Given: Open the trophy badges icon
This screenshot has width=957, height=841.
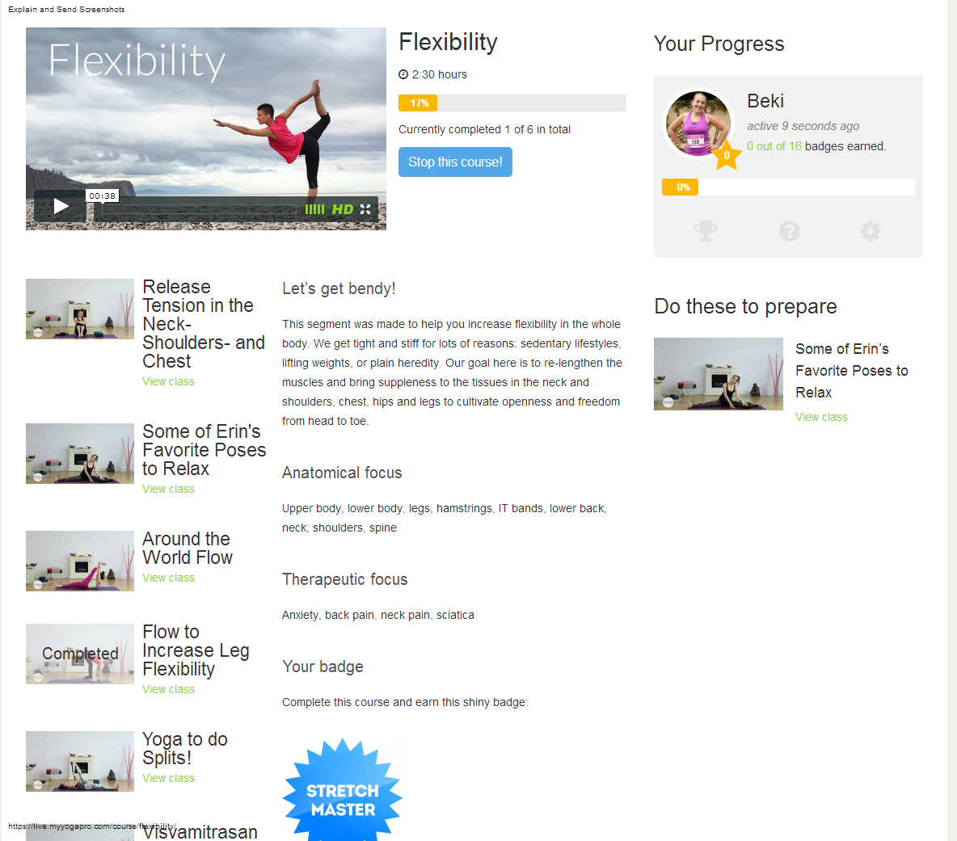Looking at the screenshot, I should pos(706,231).
